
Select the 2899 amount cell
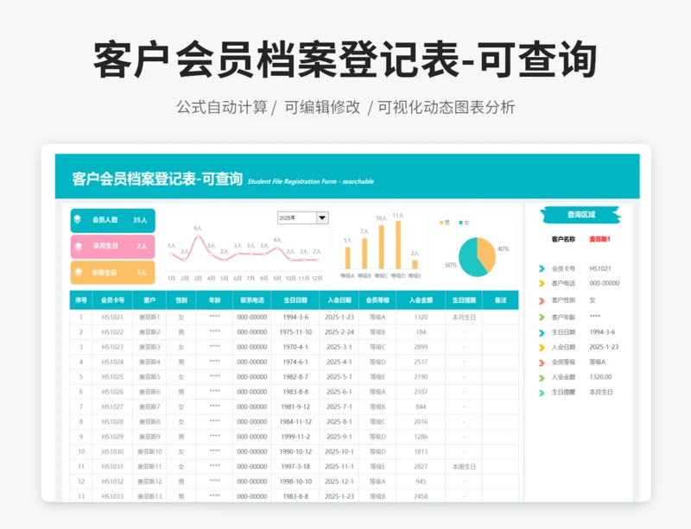coord(421,347)
